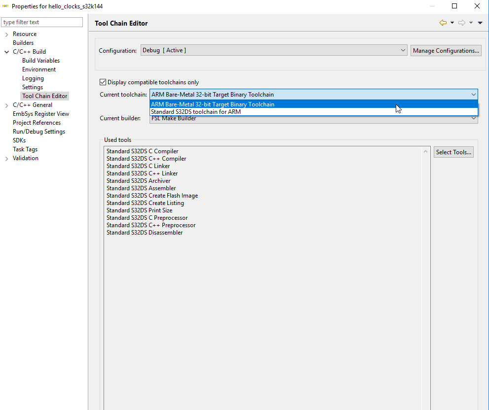489x410 pixels.
Task: Select Builders in the properties tree
Action: (23, 43)
